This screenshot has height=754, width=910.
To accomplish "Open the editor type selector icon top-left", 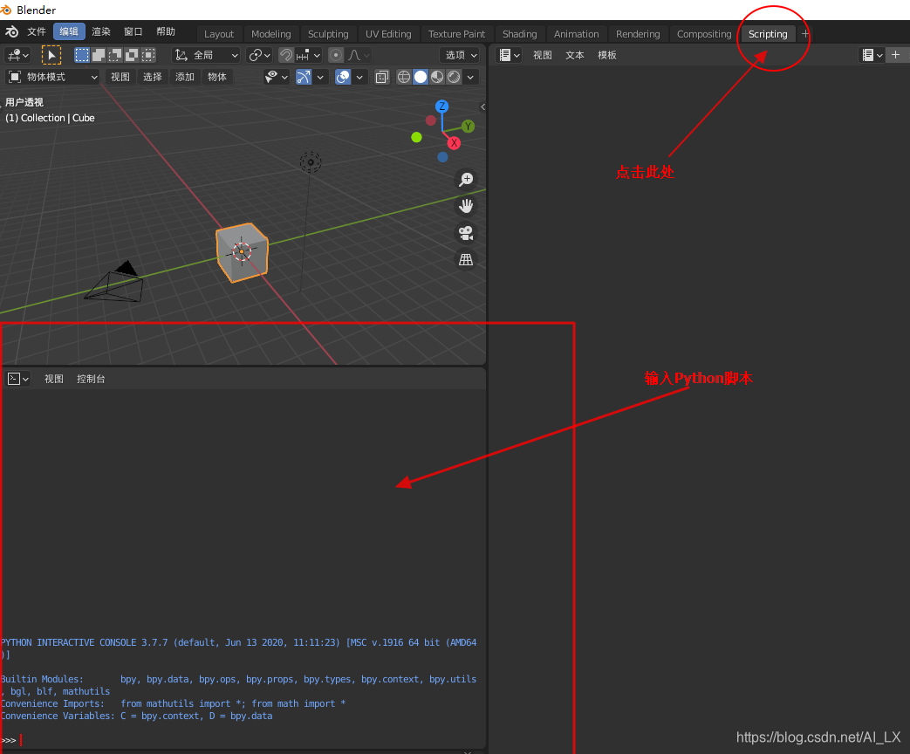I will coord(16,55).
